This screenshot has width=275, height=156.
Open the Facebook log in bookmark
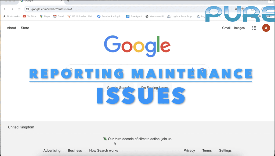point(110,16)
